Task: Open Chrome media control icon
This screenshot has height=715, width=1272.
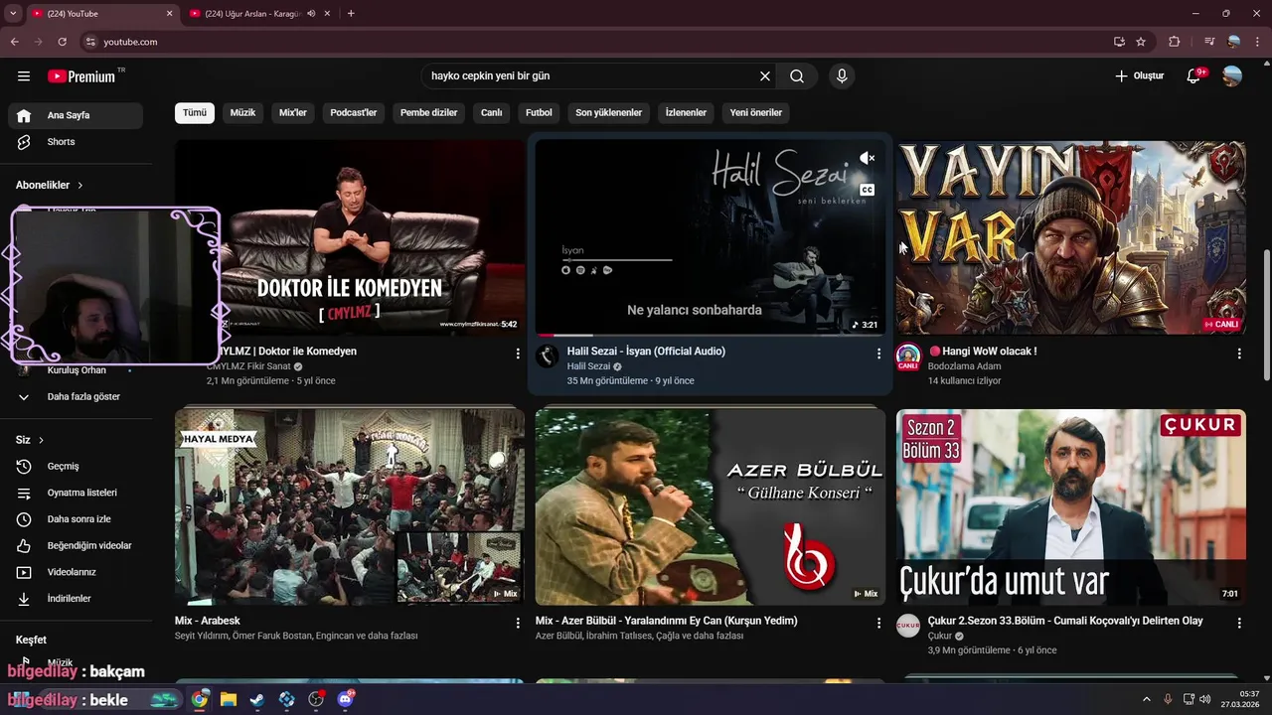Action: click(1209, 42)
